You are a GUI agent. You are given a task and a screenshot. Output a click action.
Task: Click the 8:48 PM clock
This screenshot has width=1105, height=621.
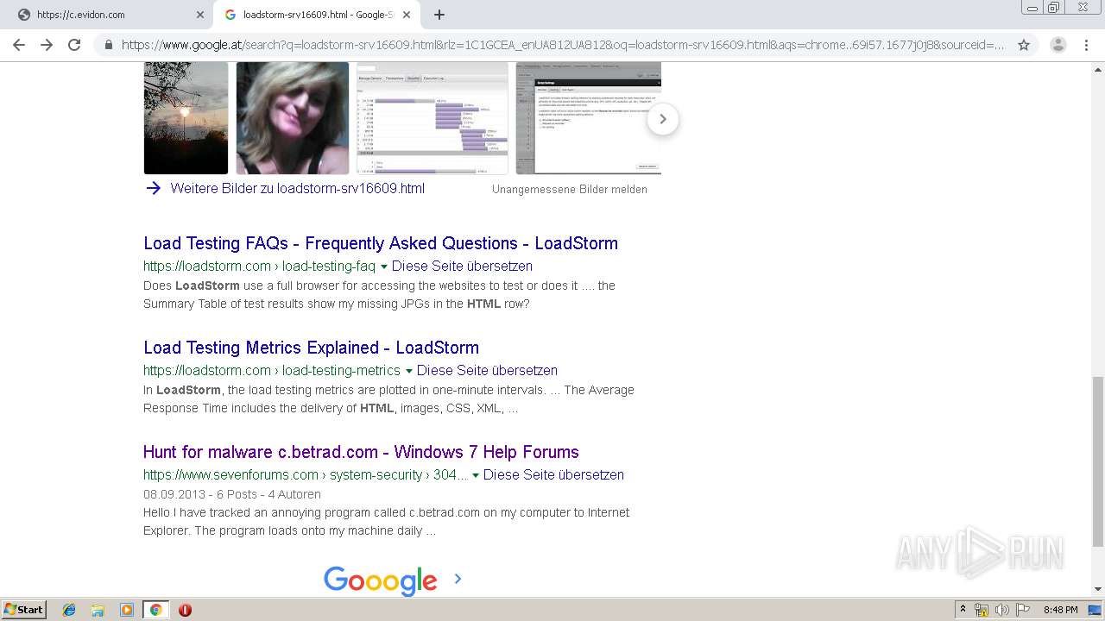(x=1060, y=610)
